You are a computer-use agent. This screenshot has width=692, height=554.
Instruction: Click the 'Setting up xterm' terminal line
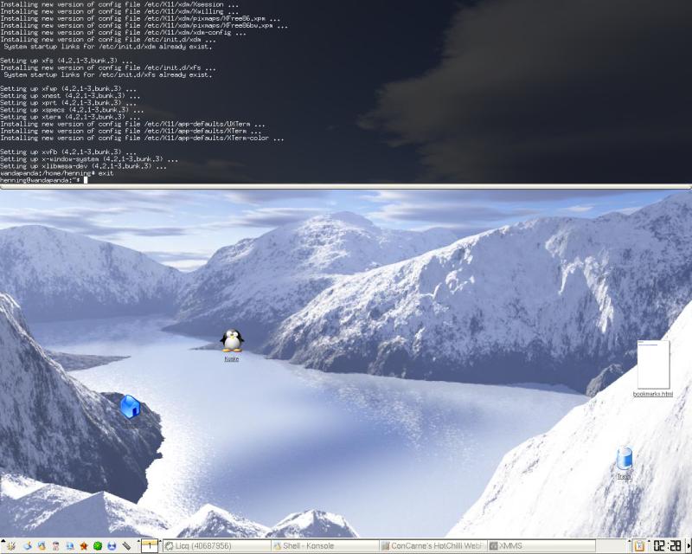click(70, 117)
